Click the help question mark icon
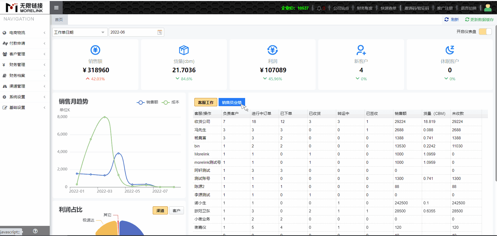 pyautogui.click(x=35, y=231)
